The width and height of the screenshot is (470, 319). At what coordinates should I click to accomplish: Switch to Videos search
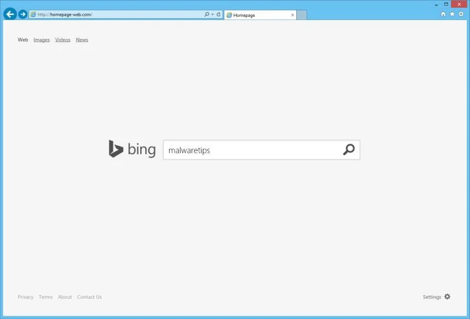[63, 40]
